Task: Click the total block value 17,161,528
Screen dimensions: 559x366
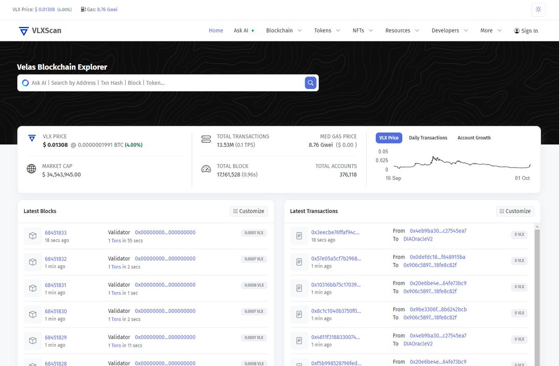Action: click(228, 174)
